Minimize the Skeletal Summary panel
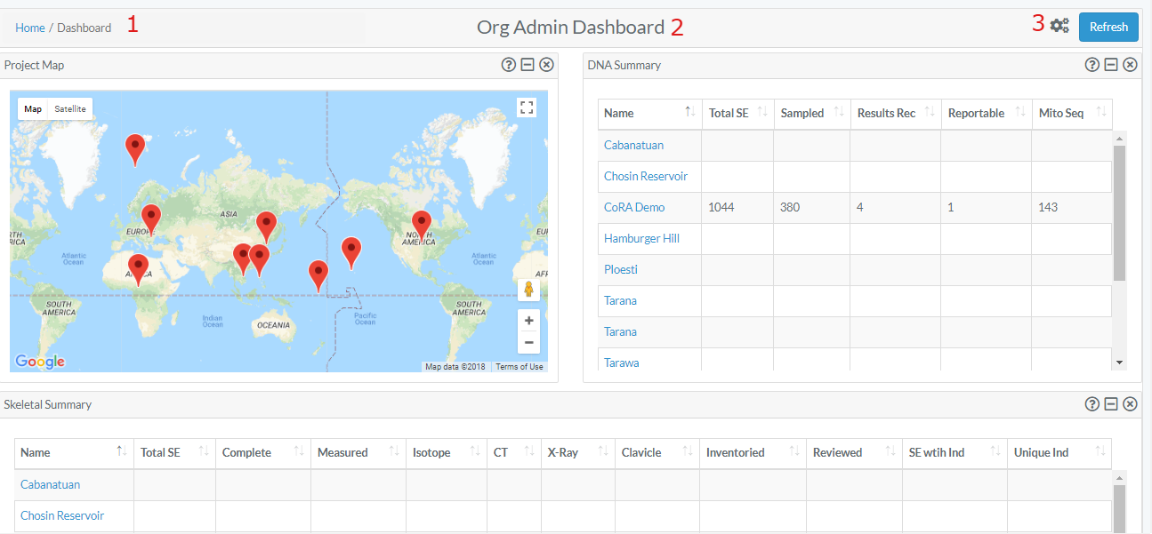The height and width of the screenshot is (534, 1152). 1111,404
